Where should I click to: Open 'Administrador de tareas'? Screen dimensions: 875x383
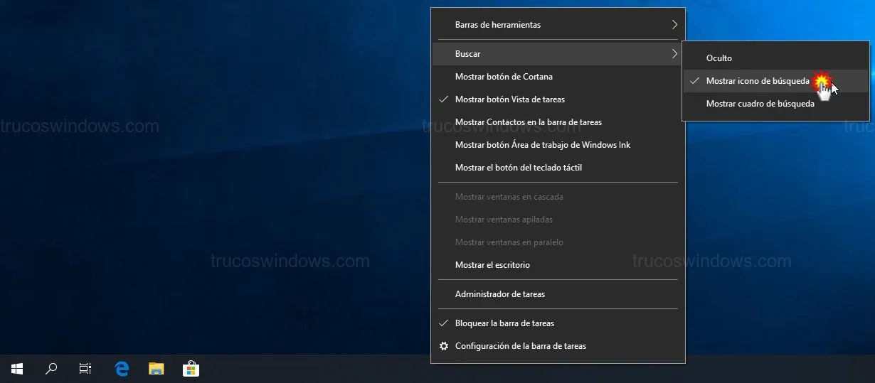499,294
